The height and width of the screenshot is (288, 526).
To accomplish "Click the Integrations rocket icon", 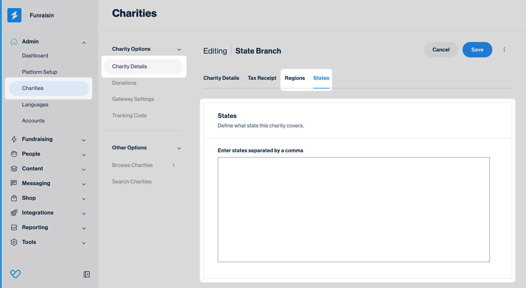I will click(14, 213).
